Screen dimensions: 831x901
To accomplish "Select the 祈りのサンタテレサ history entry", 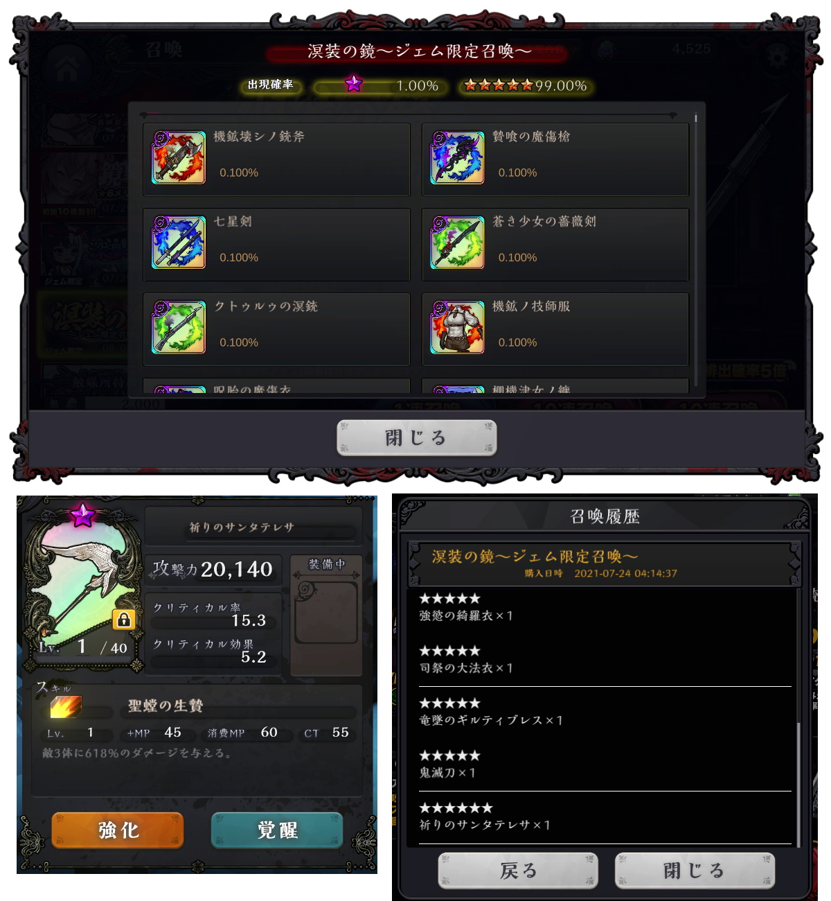I will [x=485, y=825].
